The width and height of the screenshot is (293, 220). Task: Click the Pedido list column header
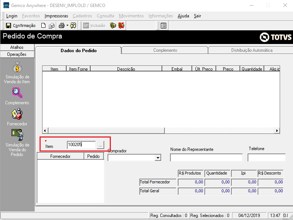point(93,156)
